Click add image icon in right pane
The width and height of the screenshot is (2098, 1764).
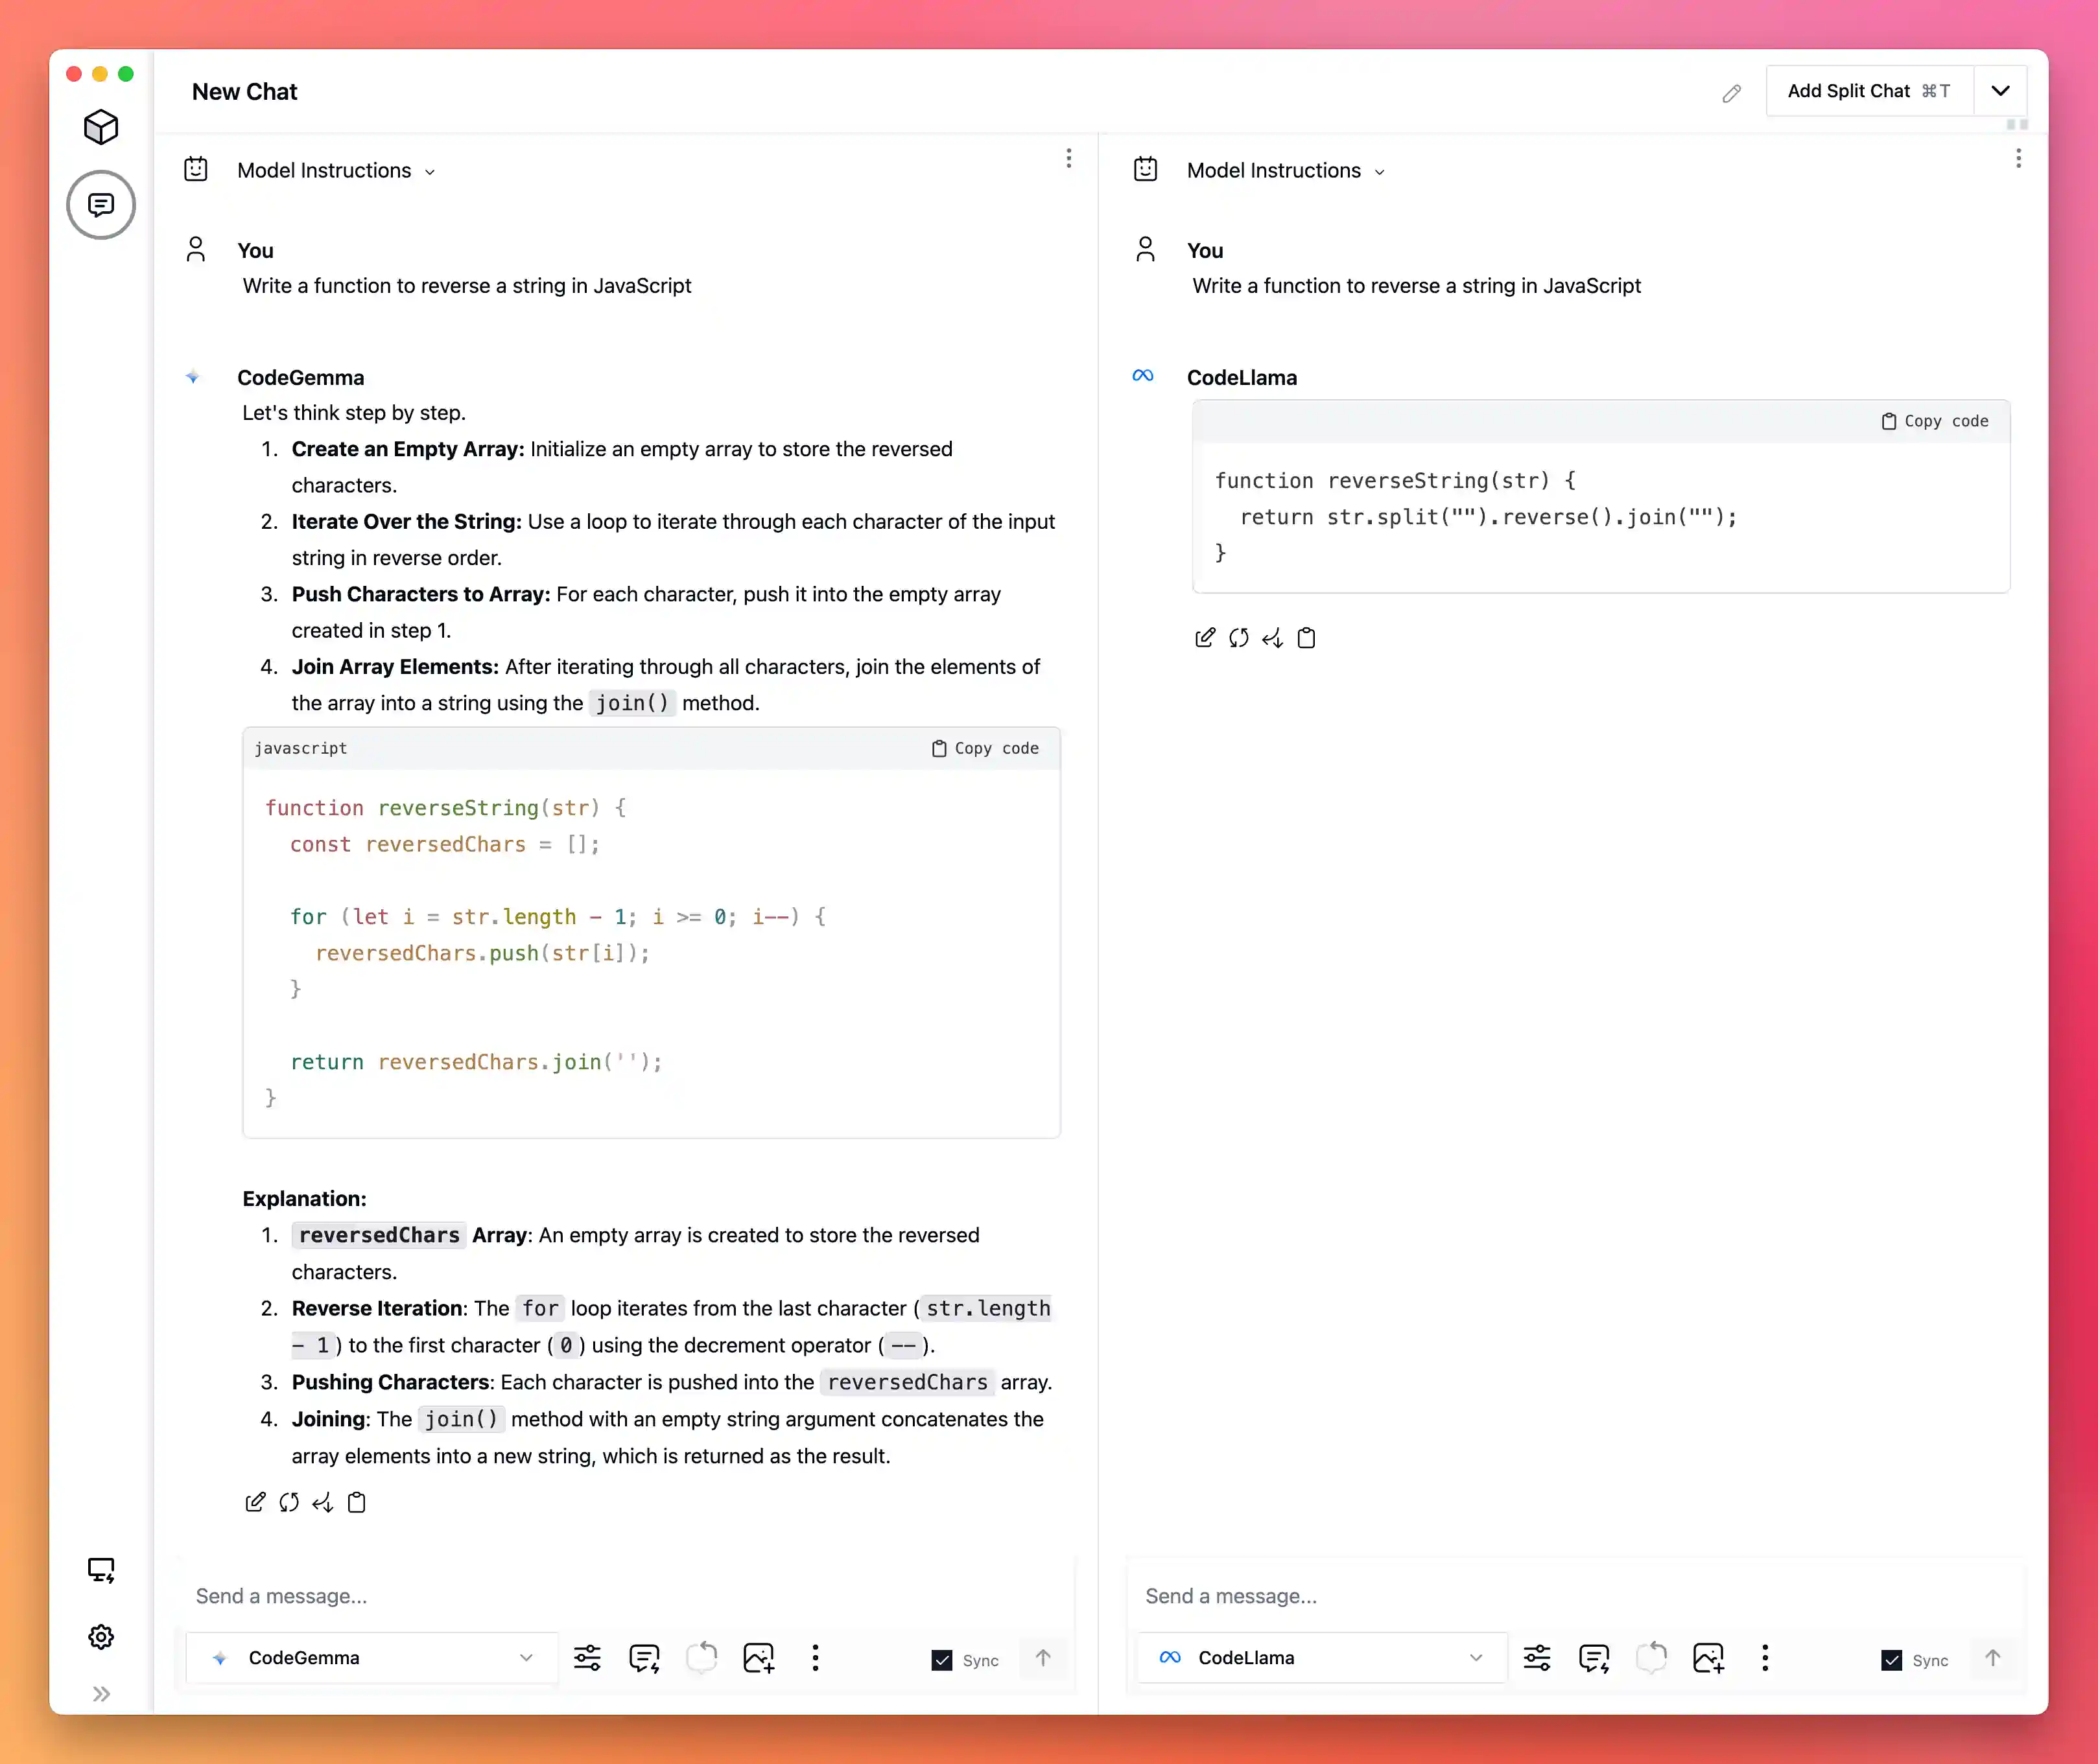1708,1658
